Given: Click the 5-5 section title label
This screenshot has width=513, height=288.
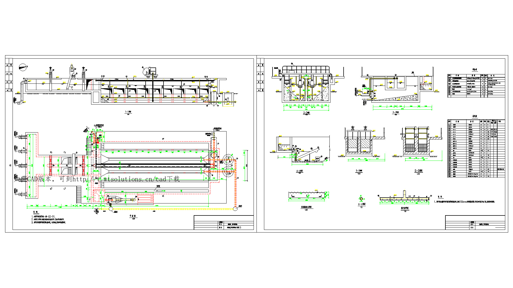Looking at the screenshot, I should tap(359, 171).
